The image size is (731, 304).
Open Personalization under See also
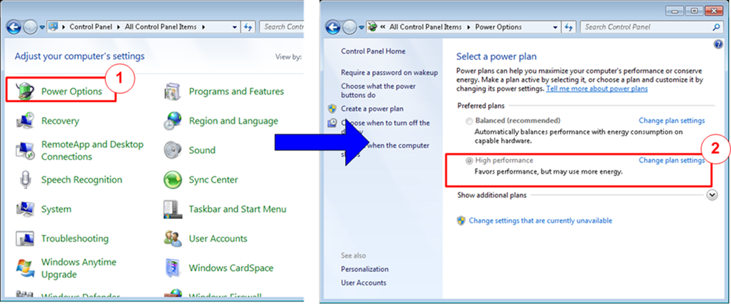pyautogui.click(x=364, y=269)
